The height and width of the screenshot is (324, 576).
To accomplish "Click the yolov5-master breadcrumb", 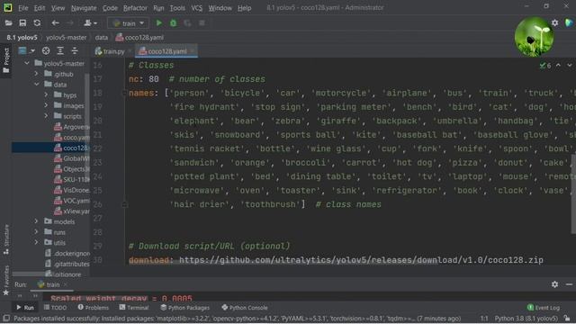I will pos(66,38).
